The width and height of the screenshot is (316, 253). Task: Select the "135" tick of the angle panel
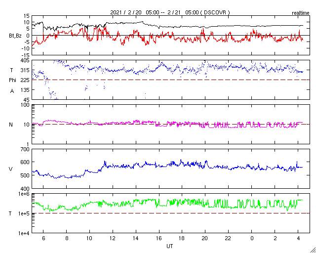(x=25, y=90)
